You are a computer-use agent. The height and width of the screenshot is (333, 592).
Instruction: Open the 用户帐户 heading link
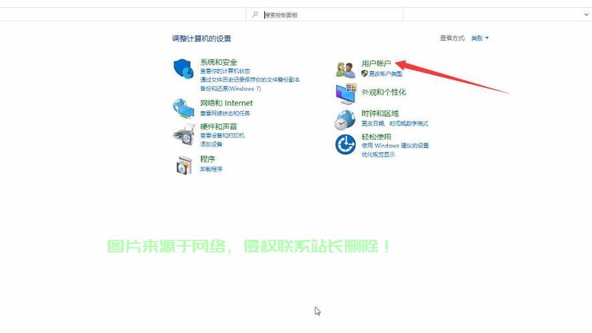click(376, 63)
